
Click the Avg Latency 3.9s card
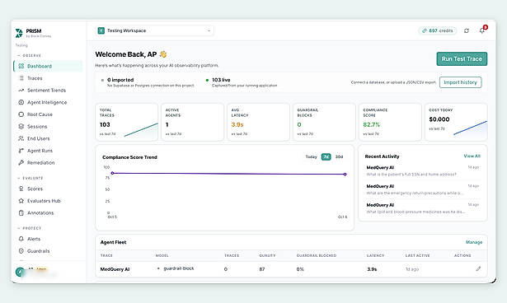pos(258,122)
